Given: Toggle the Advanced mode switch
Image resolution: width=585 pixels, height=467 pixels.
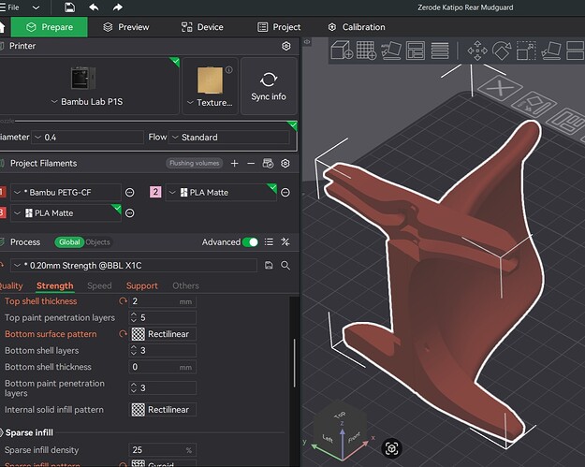Looking at the screenshot, I should pos(250,242).
